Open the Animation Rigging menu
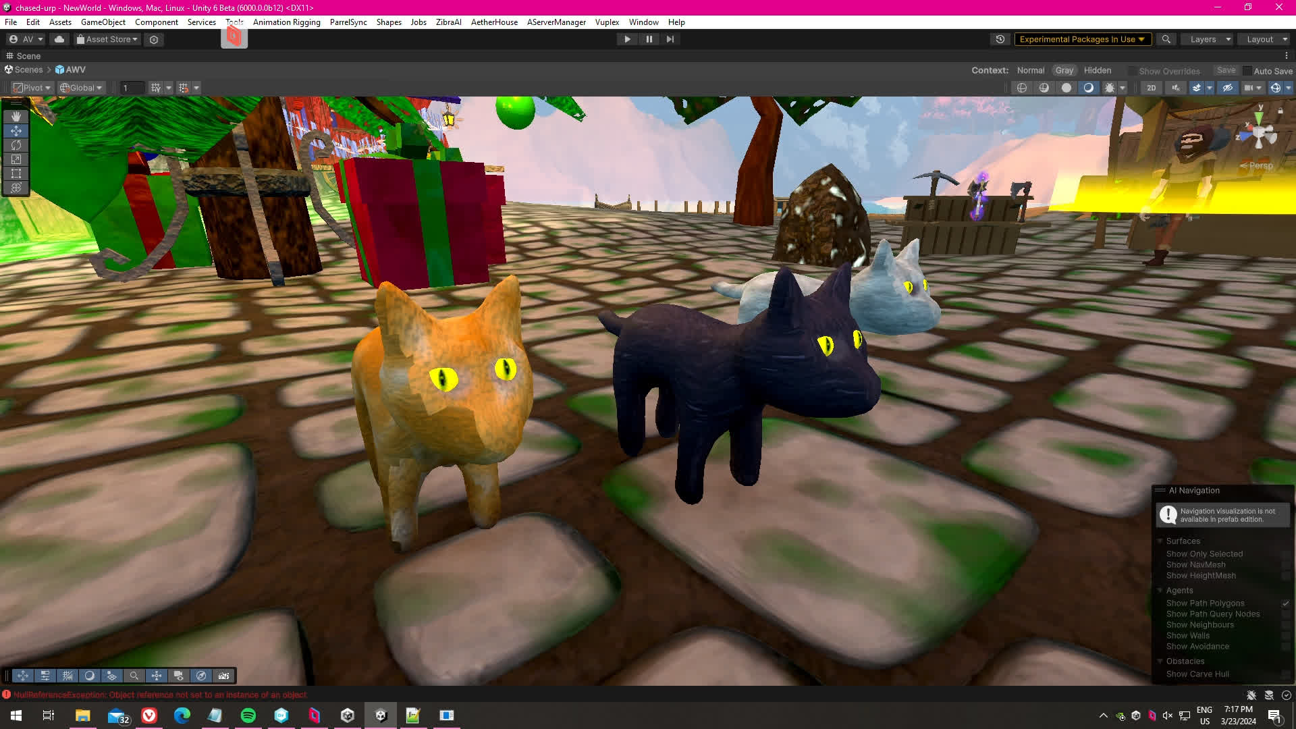1296x729 pixels. coord(286,22)
